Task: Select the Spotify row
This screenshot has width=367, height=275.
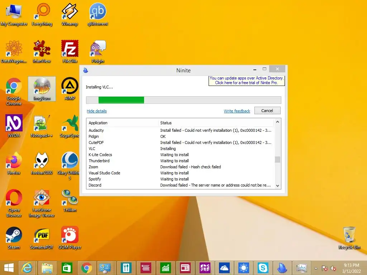Action: [180, 179]
